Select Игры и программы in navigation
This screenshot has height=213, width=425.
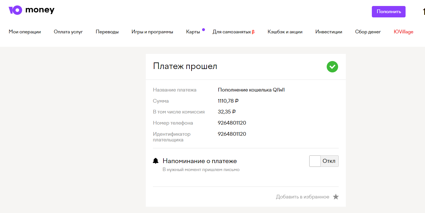(x=152, y=32)
